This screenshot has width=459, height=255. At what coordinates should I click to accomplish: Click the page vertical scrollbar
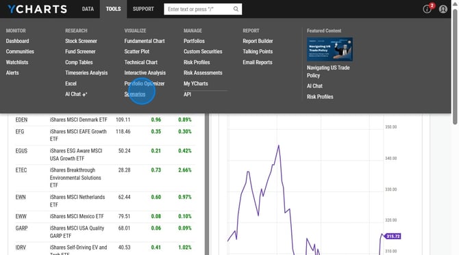point(455,67)
